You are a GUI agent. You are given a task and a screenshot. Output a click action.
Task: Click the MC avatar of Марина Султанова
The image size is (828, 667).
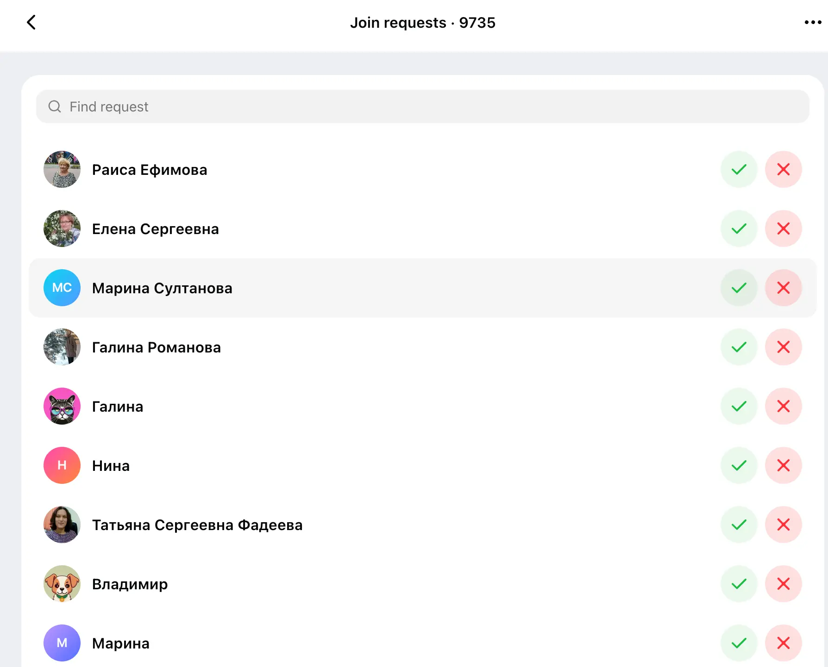62,288
